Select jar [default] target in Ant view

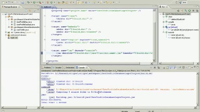tap(173, 27)
